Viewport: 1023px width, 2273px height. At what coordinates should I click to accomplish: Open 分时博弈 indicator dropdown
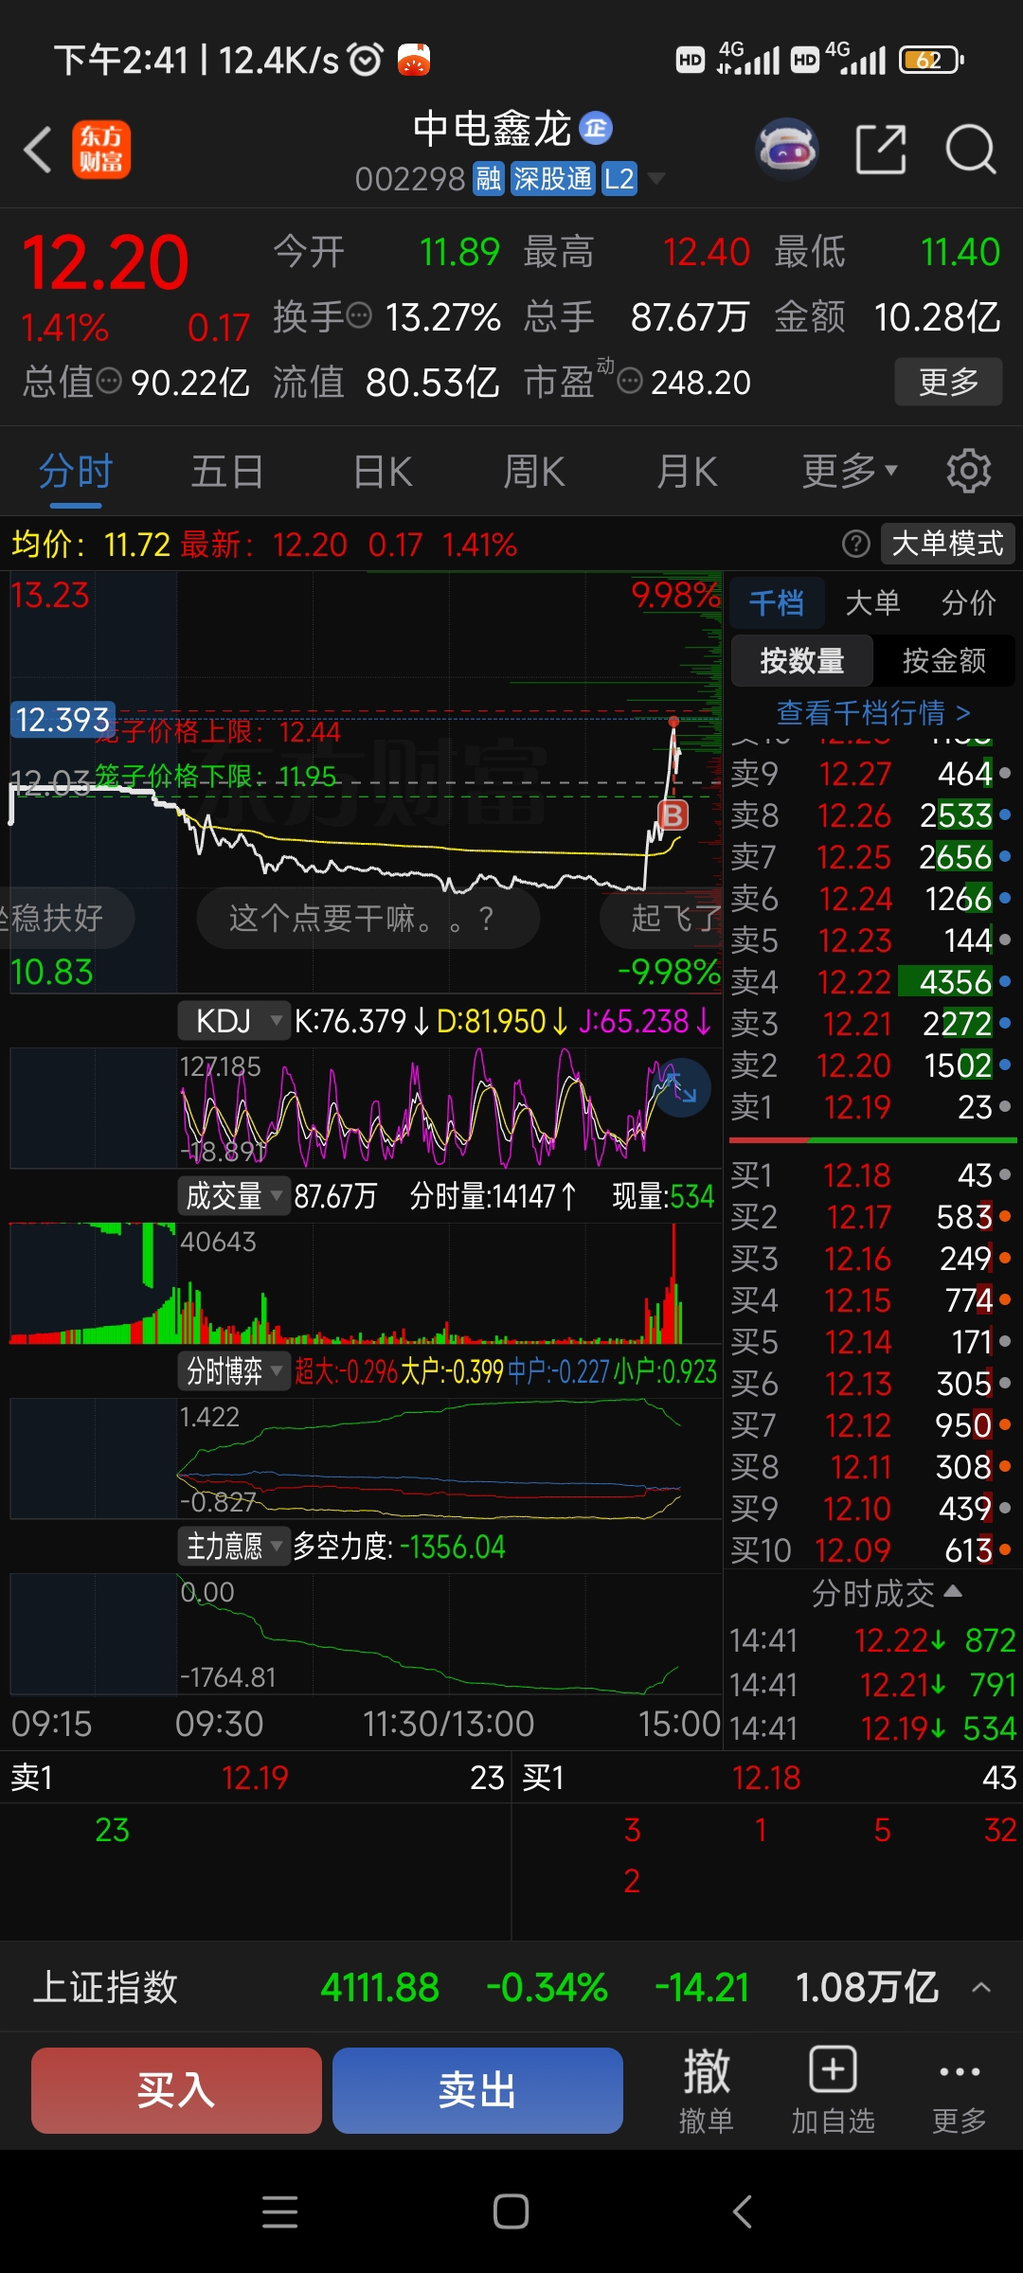[233, 1371]
